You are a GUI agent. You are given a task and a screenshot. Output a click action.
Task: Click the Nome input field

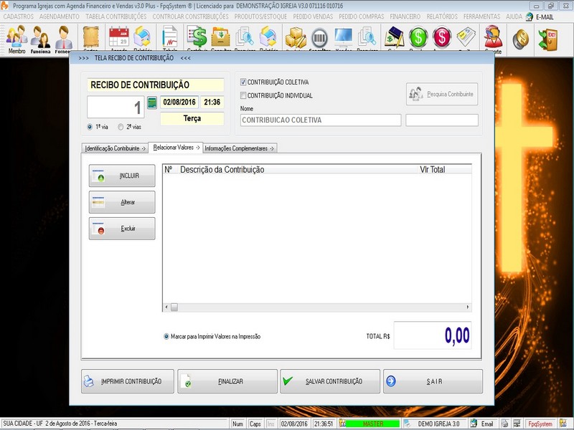[x=320, y=120]
